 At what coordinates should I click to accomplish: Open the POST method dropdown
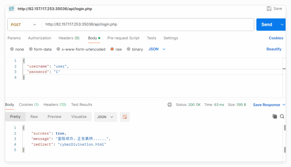click(x=24, y=25)
